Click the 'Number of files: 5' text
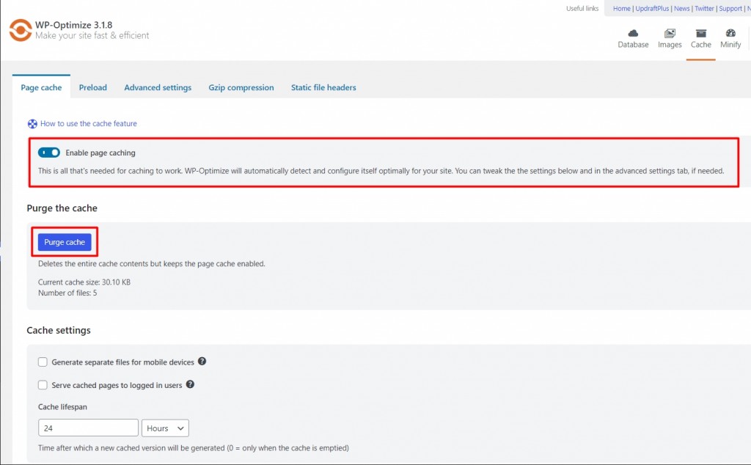Viewport: 751px width, 465px height. pyautogui.click(x=67, y=293)
